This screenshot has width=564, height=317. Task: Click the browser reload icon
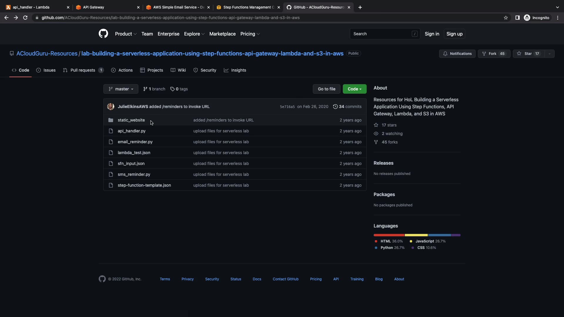(25, 18)
